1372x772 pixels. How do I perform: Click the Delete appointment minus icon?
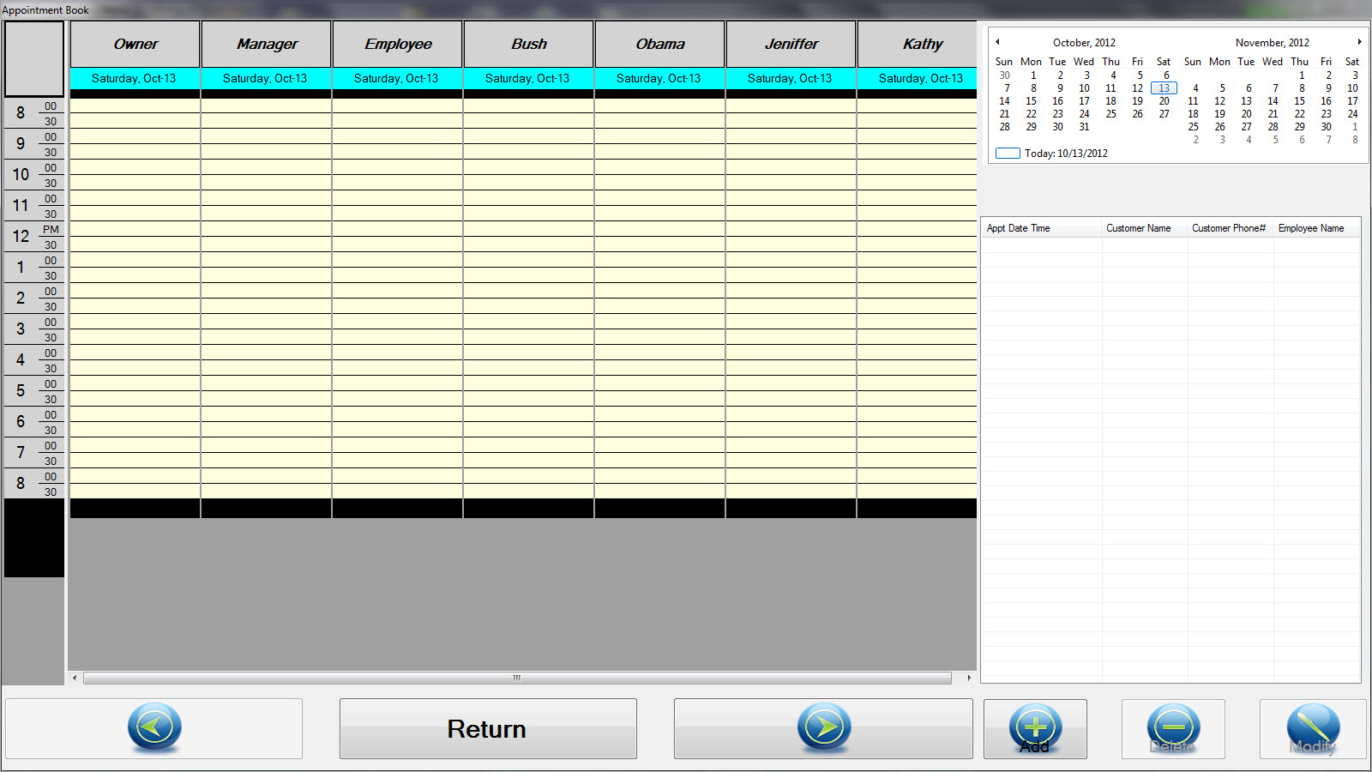pyautogui.click(x=1173, y=728)
